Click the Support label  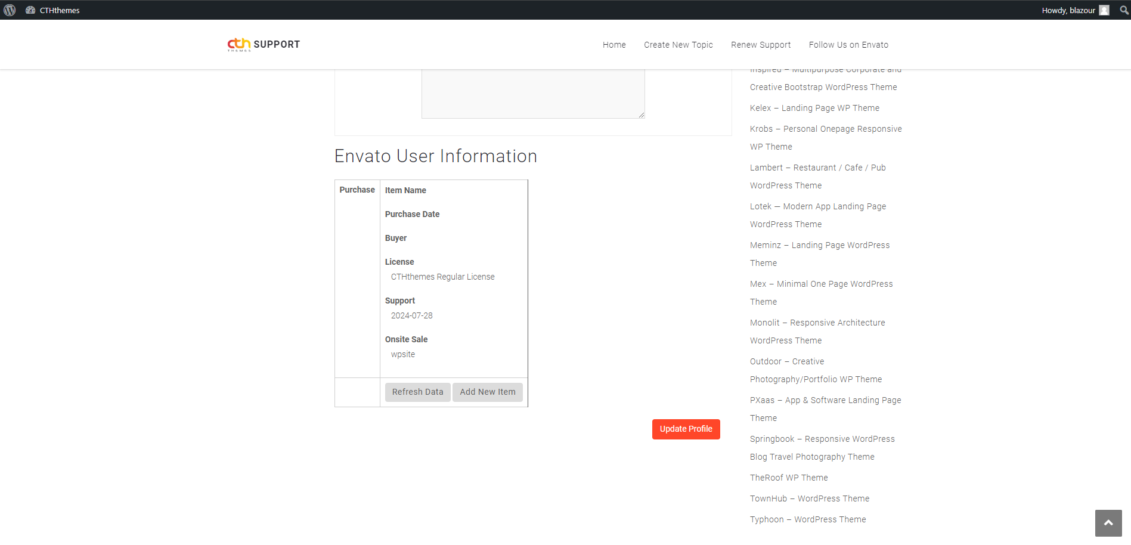pyautogui.click(x=400, y=301)
